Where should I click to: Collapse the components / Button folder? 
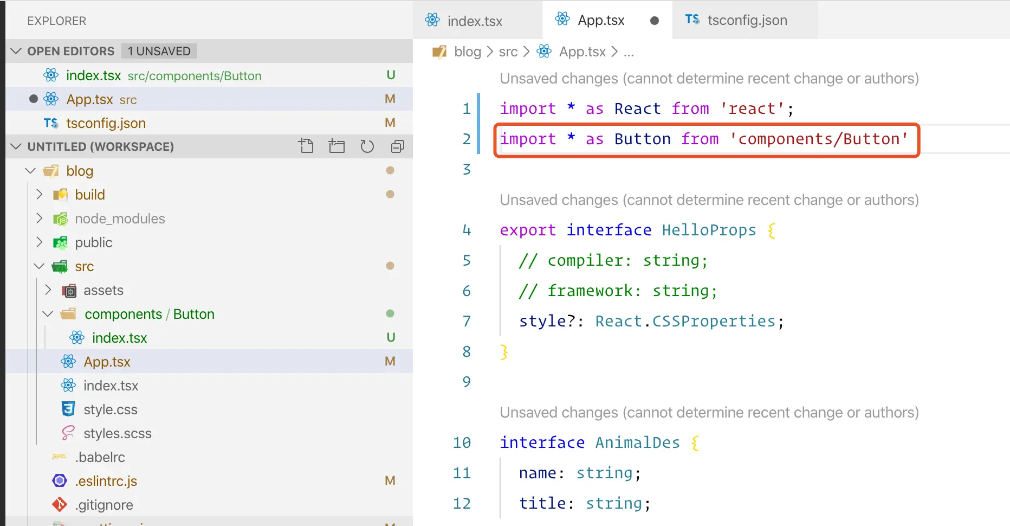(x=48, y=313)
